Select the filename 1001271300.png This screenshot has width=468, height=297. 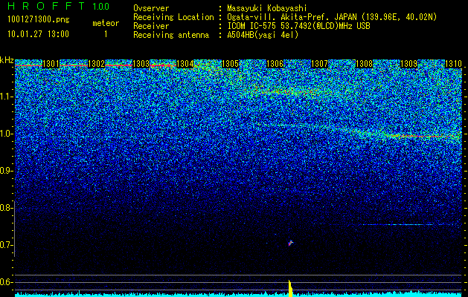click(39, 20)
